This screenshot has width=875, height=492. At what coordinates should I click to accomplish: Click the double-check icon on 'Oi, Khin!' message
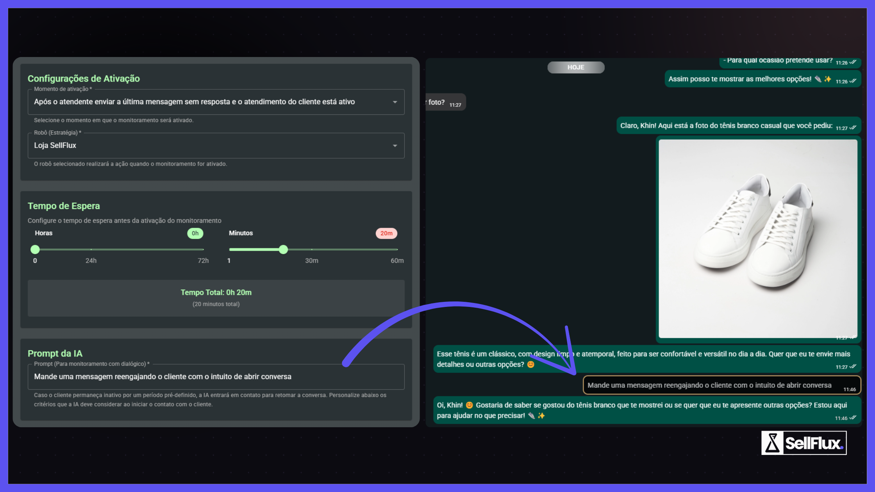point(853,418)
